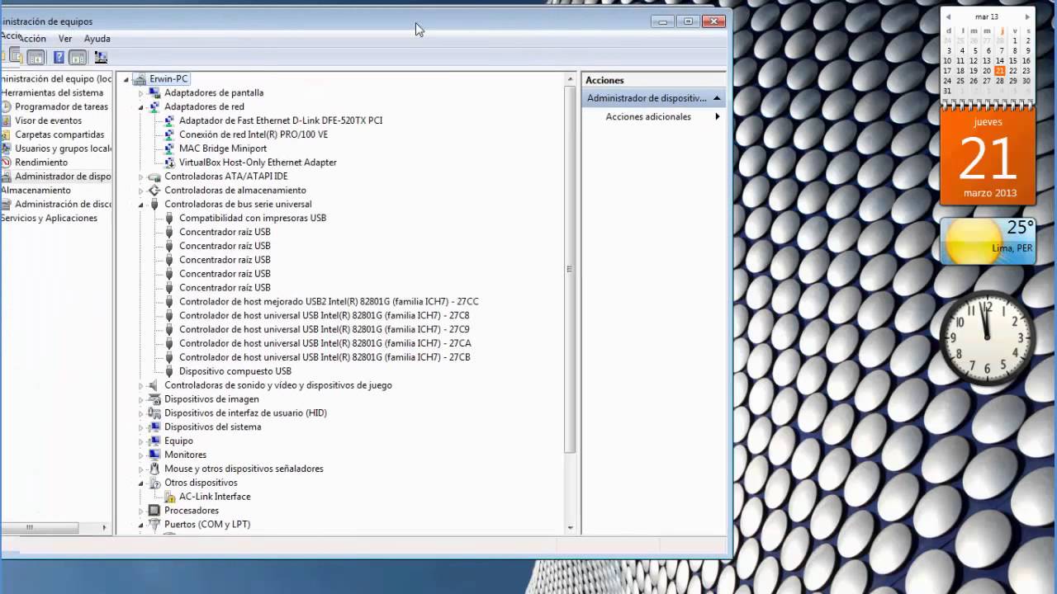Open Programador de tareas in the left pane
This screenshot has width=1057, height=594.
point(61,106)
